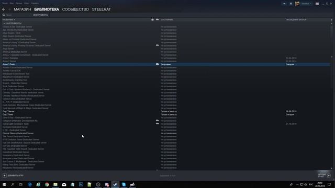Sort by СОСТОЯНИЕ column header
This screenshot has width=335, height=188.
pos(167,20)
